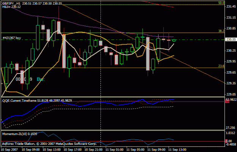237x152 pixels.
Task: Click the 11 Sep 05:00 time axis label
Action: coord(135,150)
